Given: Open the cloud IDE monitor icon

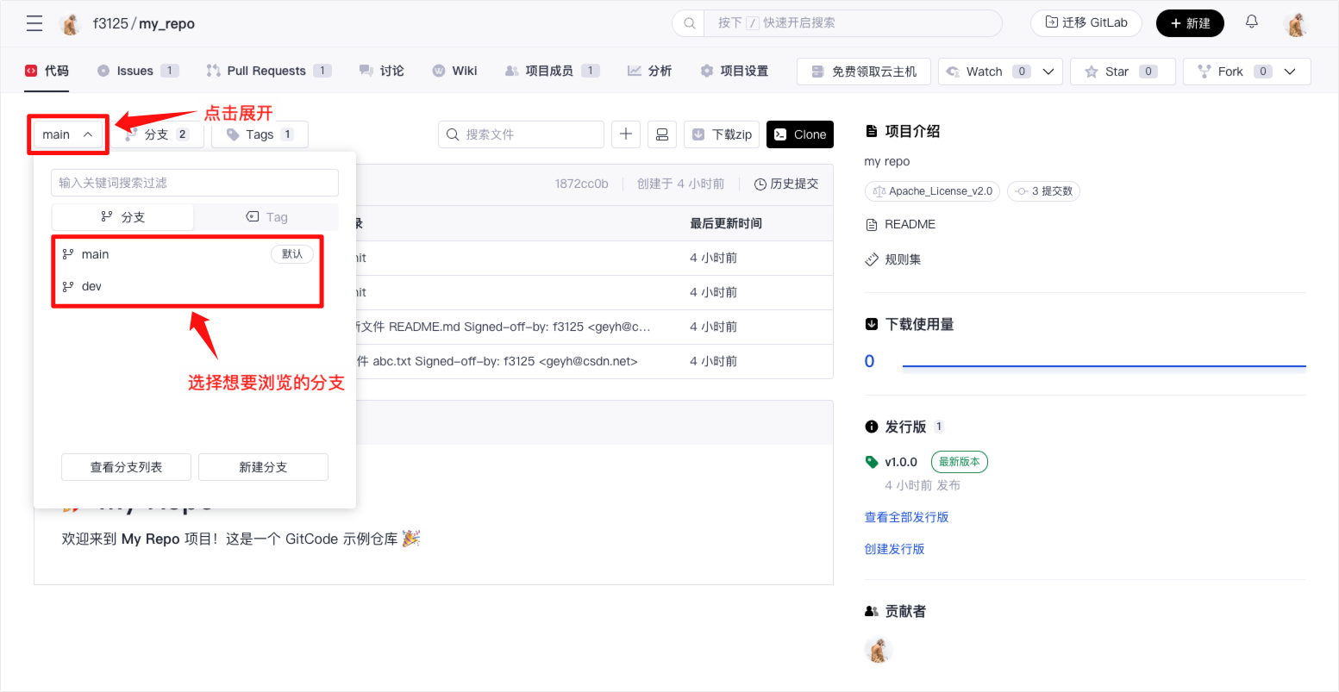Looking at the screenshot, I should tap(661, 134).
